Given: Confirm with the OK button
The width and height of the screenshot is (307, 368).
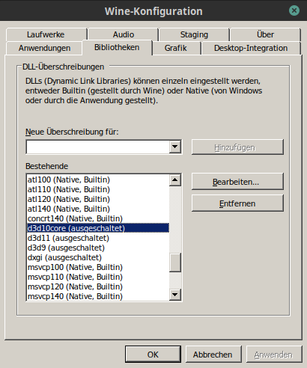Looking at the screenshot, I should point(153,355).
